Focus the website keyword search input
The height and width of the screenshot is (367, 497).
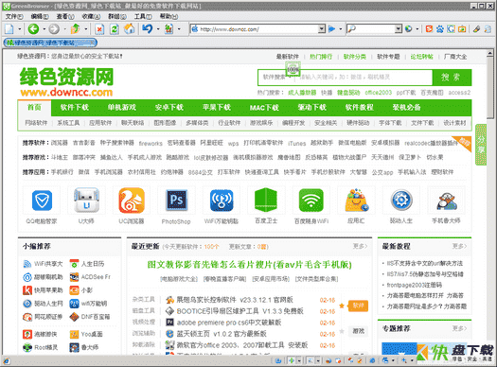tap(364, 77)
